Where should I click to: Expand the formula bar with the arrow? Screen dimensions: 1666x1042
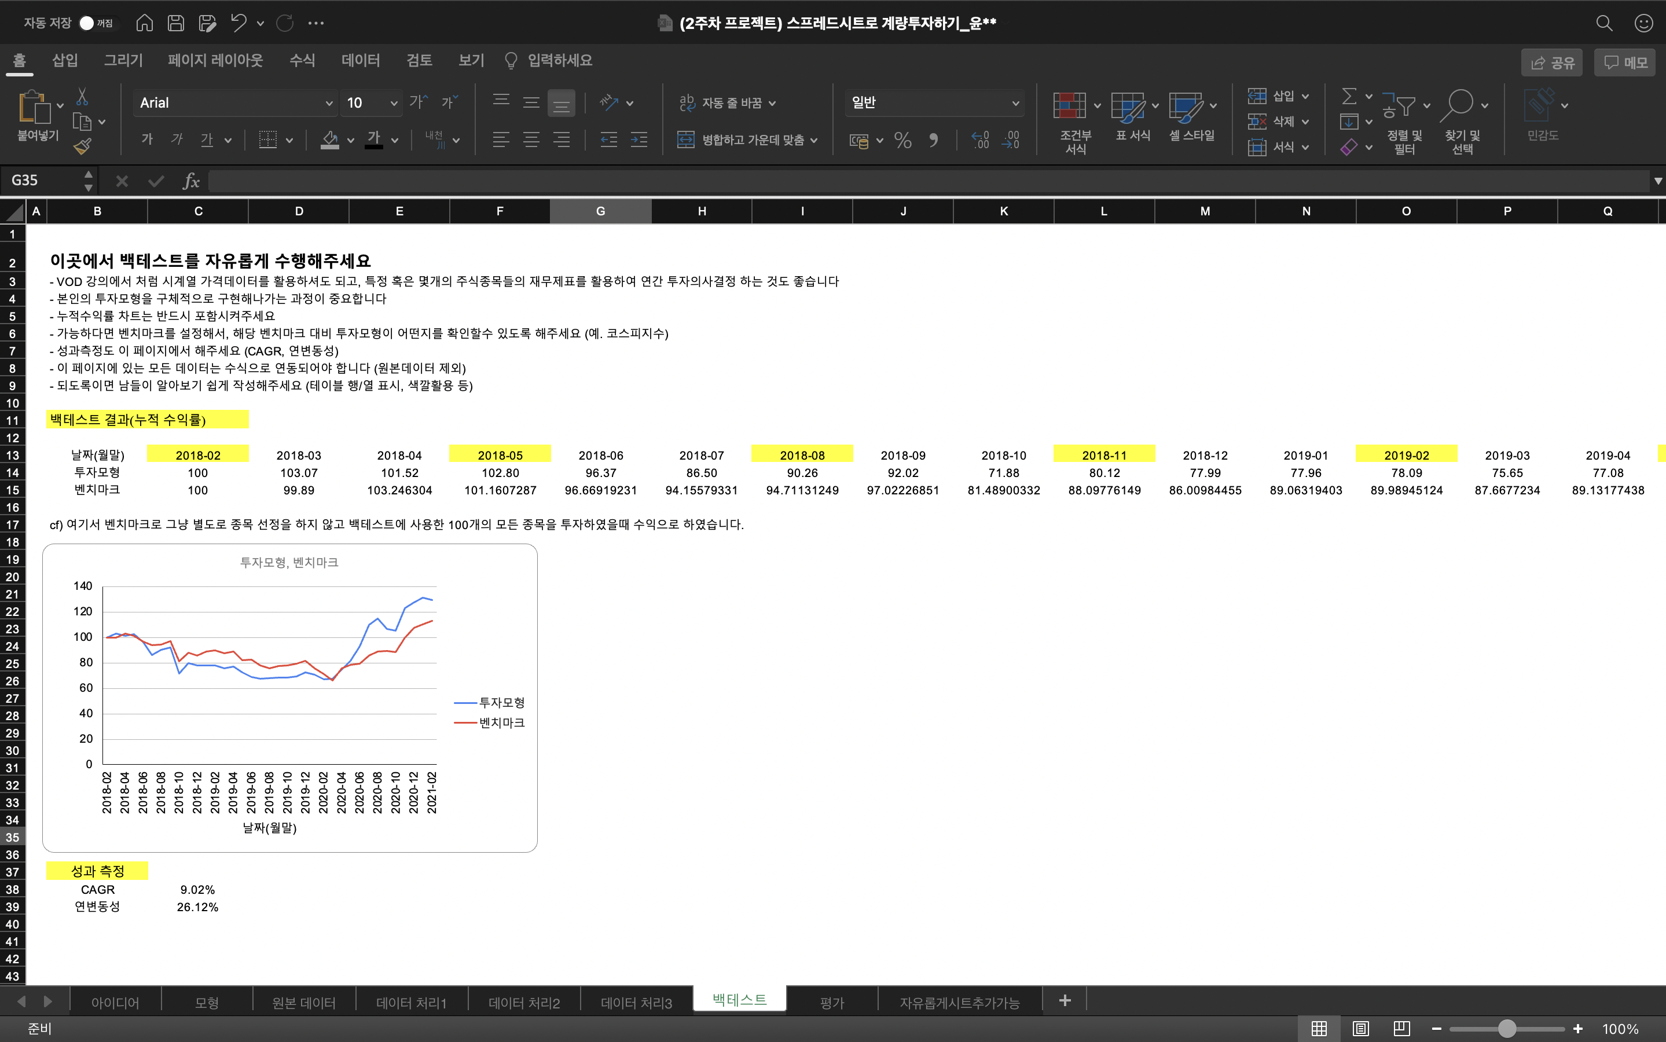(x=1658, y=181)
